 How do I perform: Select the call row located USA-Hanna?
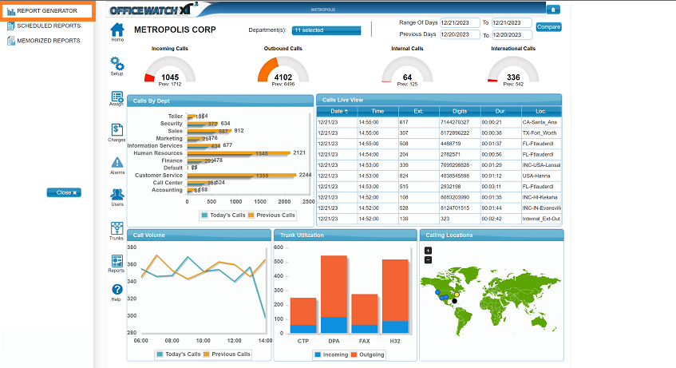[x=439, y=176]
